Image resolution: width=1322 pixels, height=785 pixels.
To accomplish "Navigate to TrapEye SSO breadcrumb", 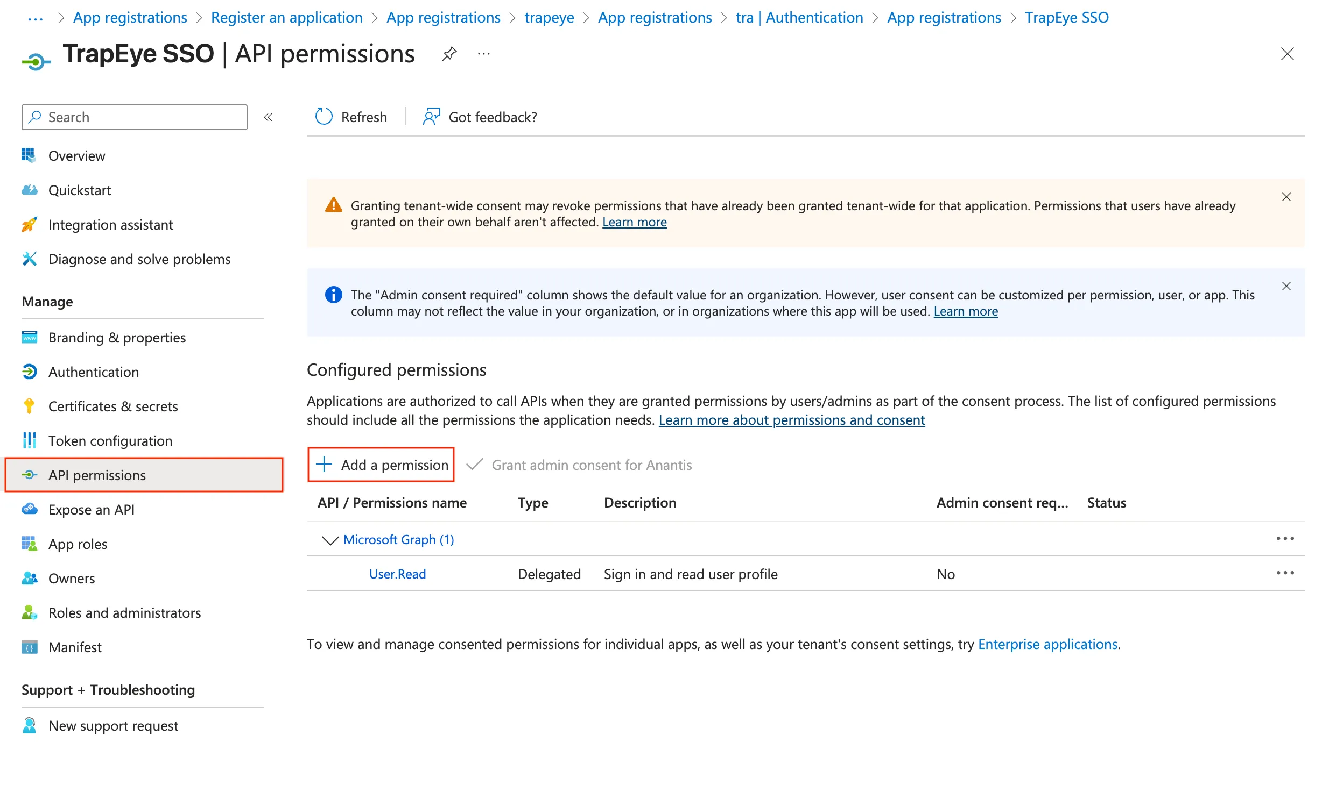I will pos(1066,17).
